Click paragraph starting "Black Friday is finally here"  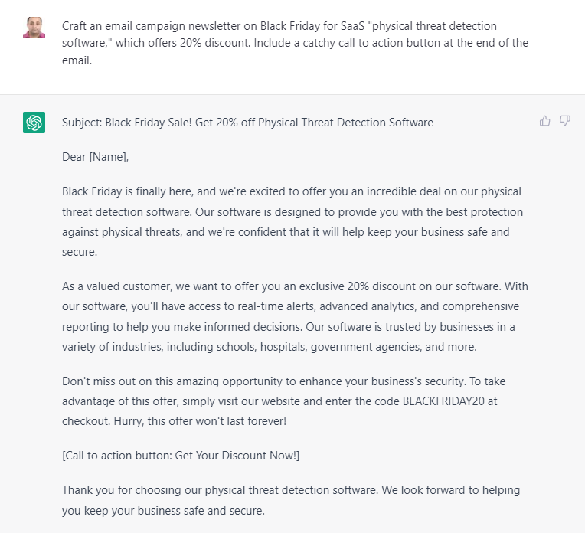pyautogui.click(x=292, y=221)
